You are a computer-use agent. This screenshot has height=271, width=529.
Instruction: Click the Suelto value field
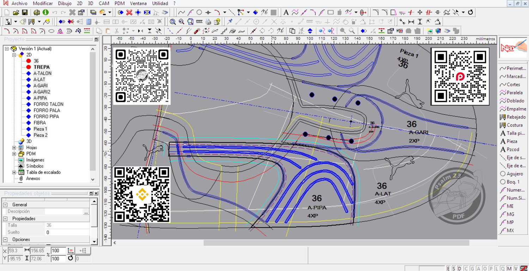click(x=67, y=232)
